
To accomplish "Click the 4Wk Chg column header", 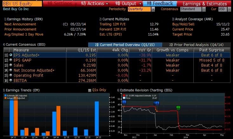I will pos(113,50).
